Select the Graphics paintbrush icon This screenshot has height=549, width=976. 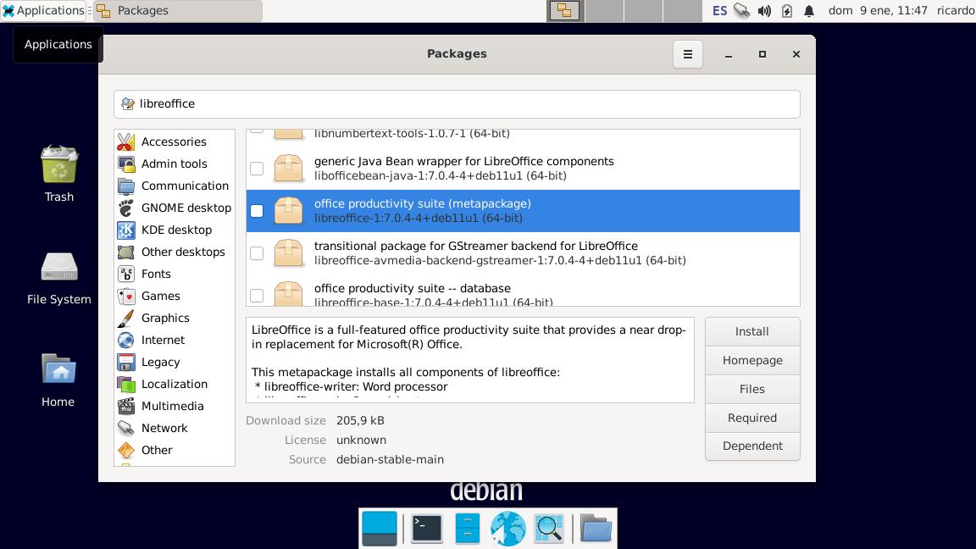[125, 318]
